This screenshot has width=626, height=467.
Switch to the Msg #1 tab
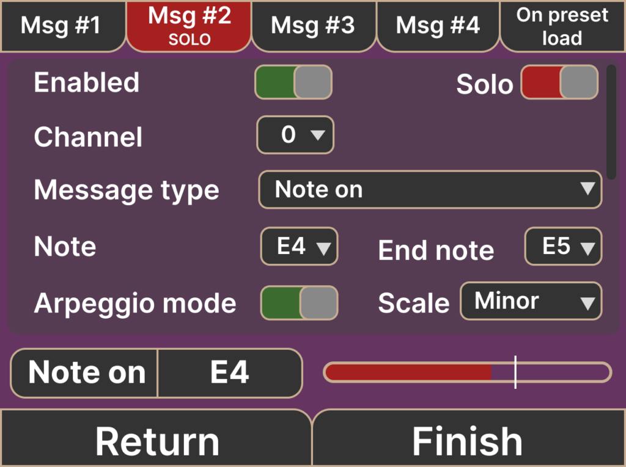pyautogui.click(x=61, y=26)
